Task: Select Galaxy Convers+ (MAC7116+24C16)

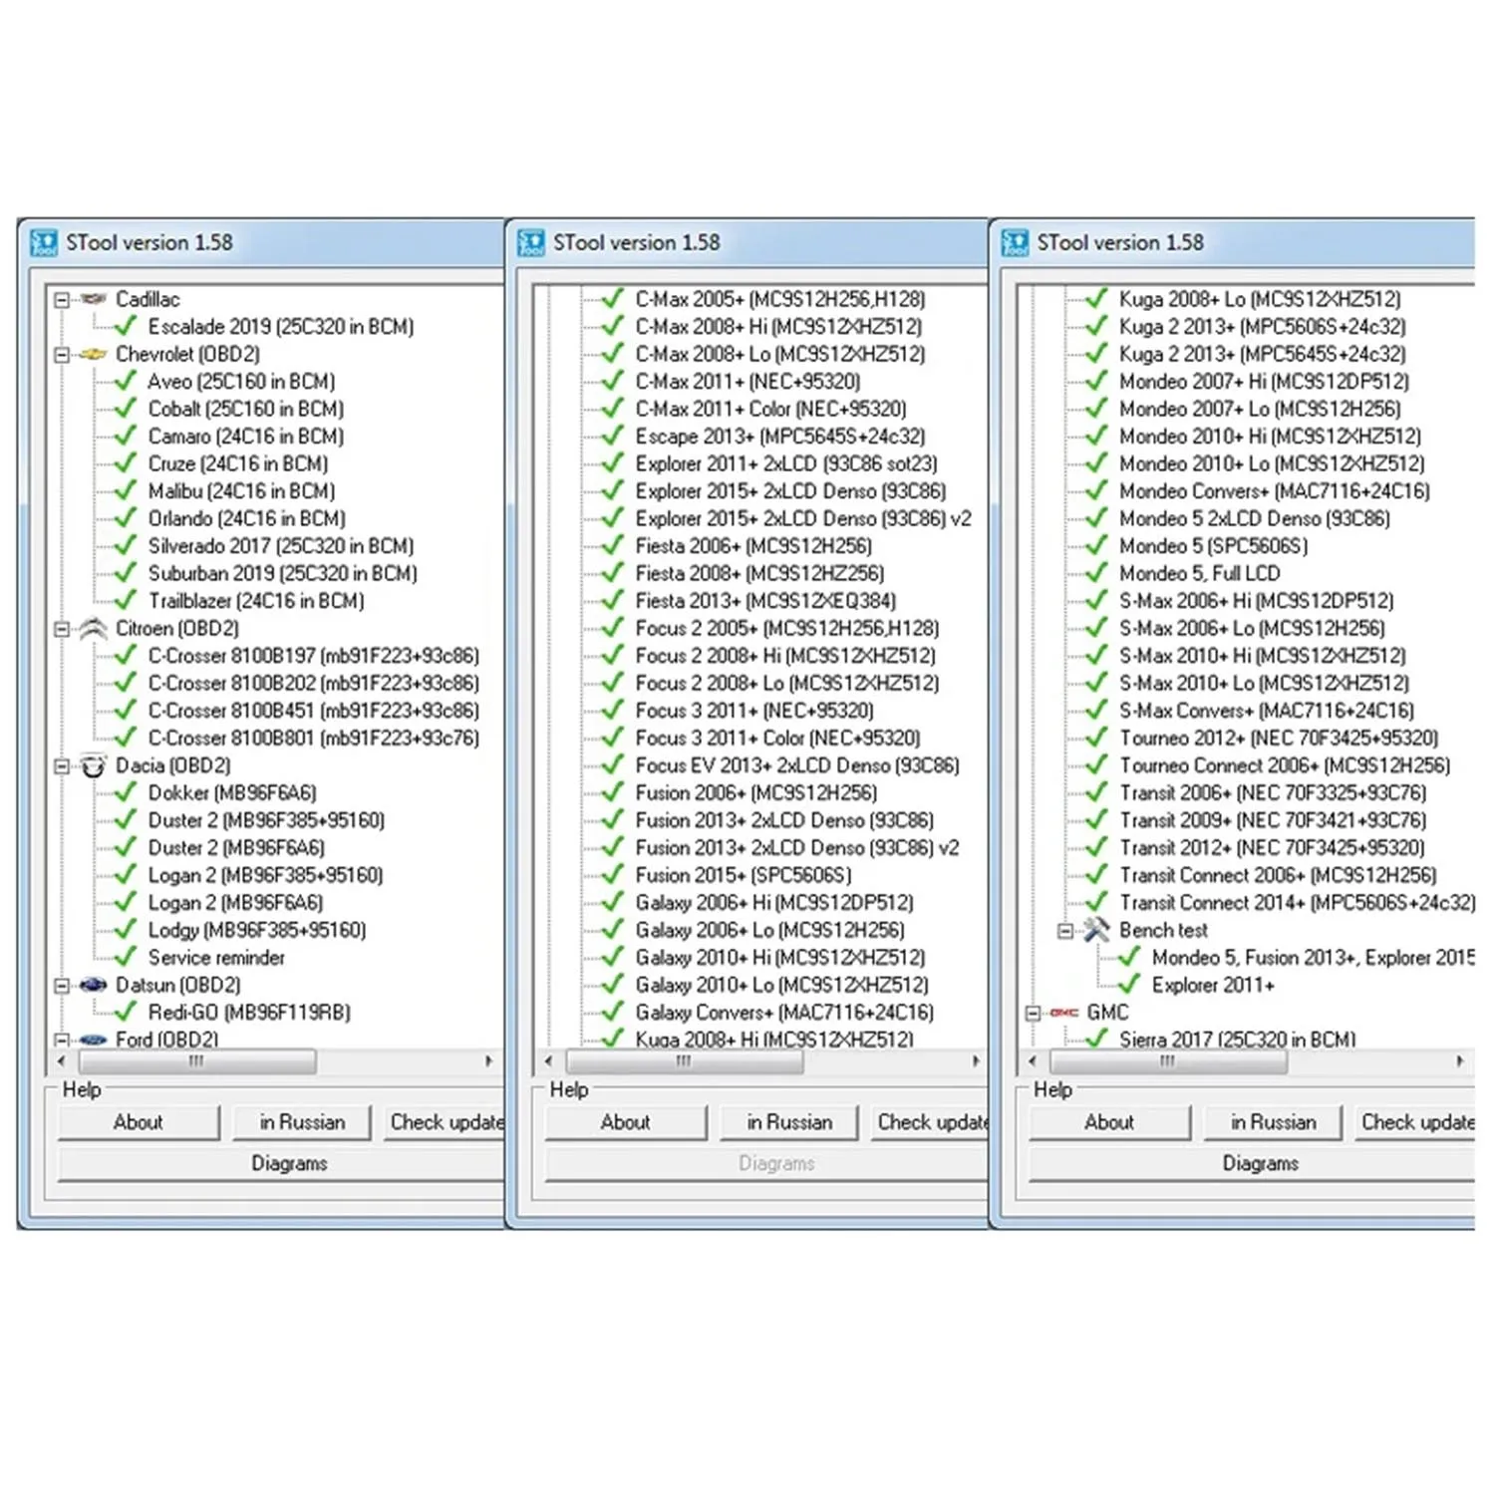Action: pyautogui.click(x=784, y=1013)
